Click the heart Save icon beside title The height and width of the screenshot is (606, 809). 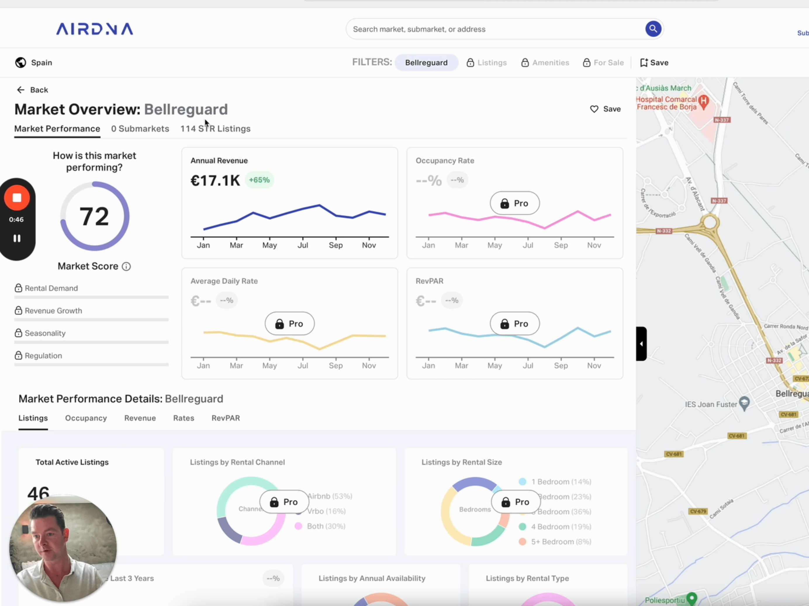tap(594, 109)
